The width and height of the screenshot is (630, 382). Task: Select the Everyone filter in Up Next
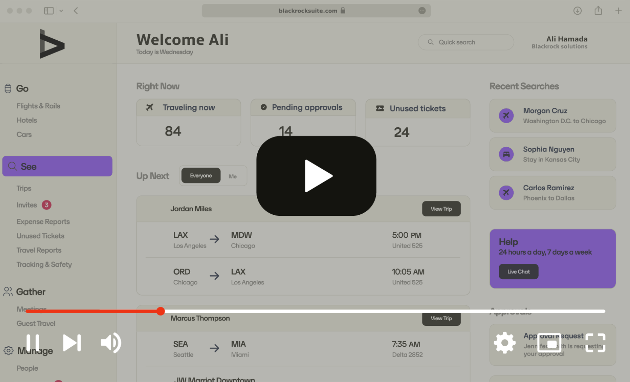tap(201, 176)
